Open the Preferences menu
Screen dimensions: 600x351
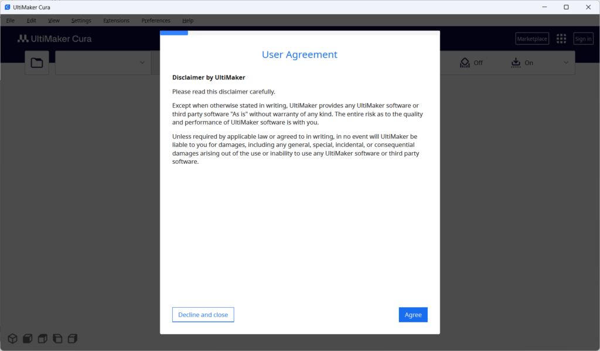pos(156,20)
